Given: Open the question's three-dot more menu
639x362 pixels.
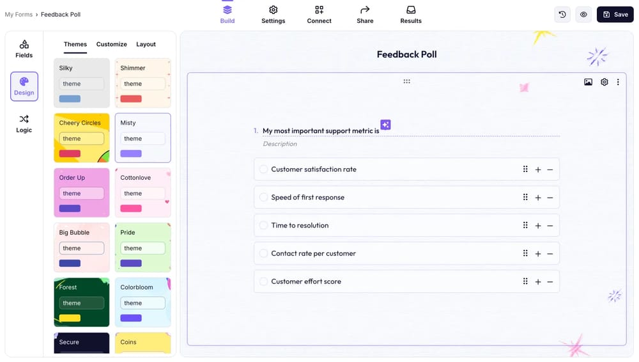Looking at the screenshot, I should click(x=618, y=82).
